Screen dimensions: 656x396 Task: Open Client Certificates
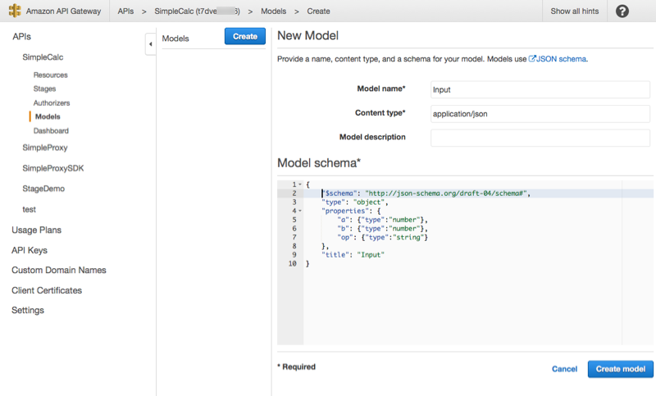pyautogui.click(x=47, y=290)
